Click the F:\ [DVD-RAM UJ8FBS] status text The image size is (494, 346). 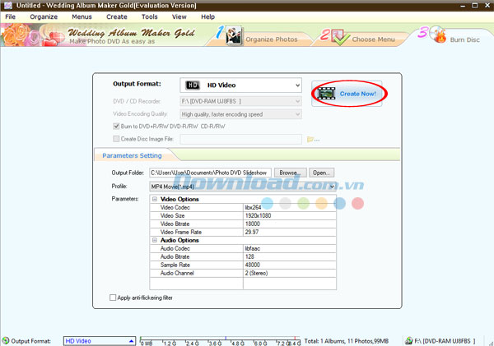(x=445, y=341)
